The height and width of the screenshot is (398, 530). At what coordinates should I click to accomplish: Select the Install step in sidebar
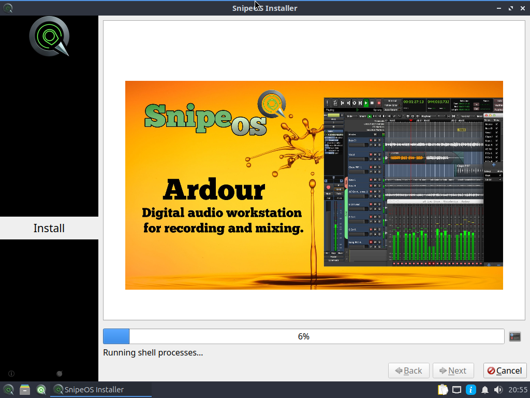tap(49, 228)
